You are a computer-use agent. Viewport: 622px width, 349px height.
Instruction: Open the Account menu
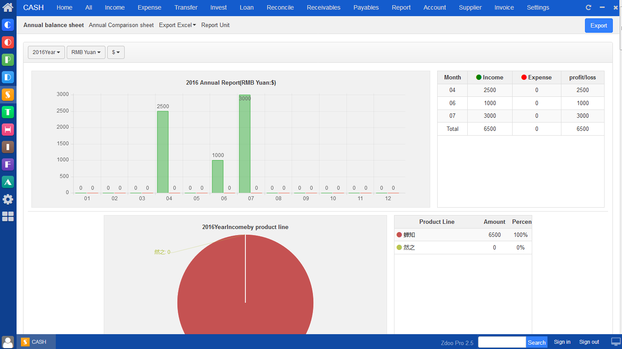point(435,7)
